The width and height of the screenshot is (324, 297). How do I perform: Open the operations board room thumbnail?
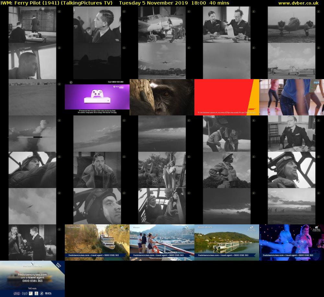[32, 25]
